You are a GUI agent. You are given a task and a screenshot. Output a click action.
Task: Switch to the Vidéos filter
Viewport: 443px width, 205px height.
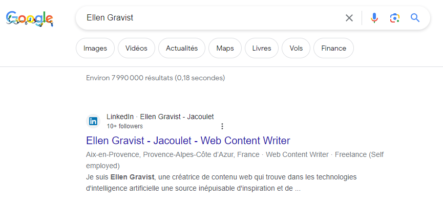136,48
